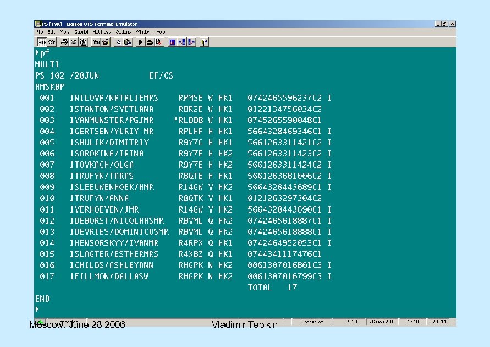Open the File menu
This screenshot has width=490, height=347.
(x=40, y=32)
